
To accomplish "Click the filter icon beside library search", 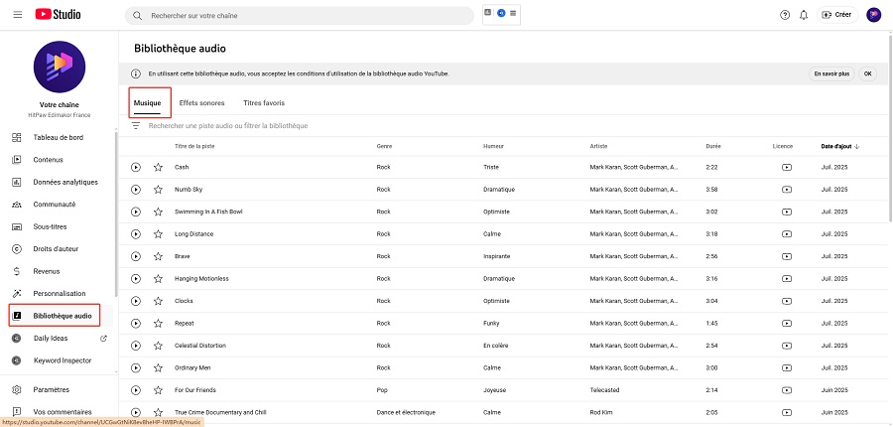I will click(x=136, y=125).
